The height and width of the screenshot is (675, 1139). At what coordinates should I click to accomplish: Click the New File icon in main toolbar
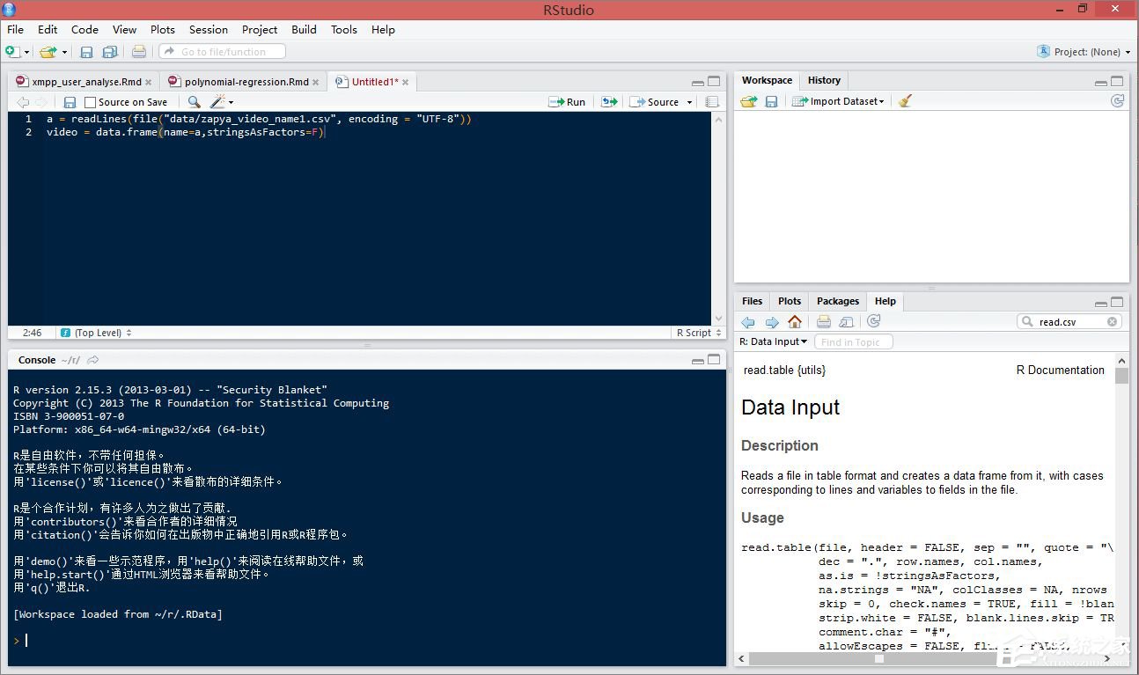pyautogui.click(x=13, y=52)
